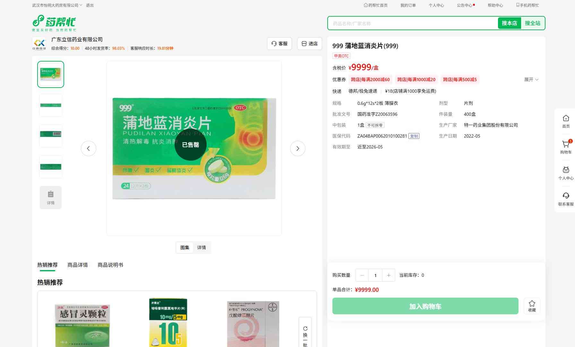
Task: Switch to 详情 image view toggle
Action: pos(202,248)
